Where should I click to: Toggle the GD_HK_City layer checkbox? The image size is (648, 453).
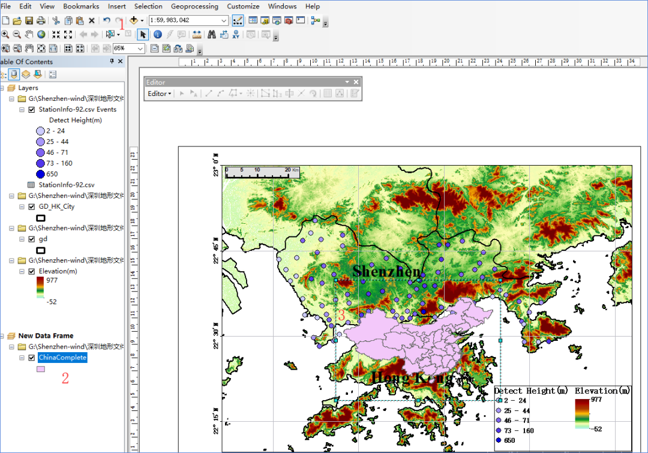click(31, 206)
